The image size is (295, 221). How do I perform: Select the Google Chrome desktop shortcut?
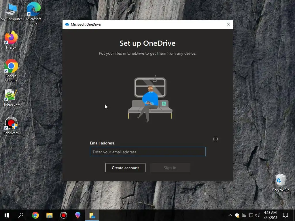point(11,71)
